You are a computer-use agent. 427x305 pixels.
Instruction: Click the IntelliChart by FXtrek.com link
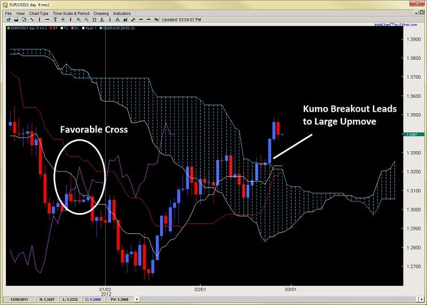pos(396,25)
